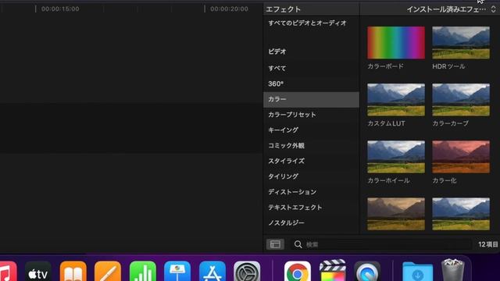Screen dimensions: 500x281
Task: Open Trash in the Dock
Action: (x=453, y=271)
